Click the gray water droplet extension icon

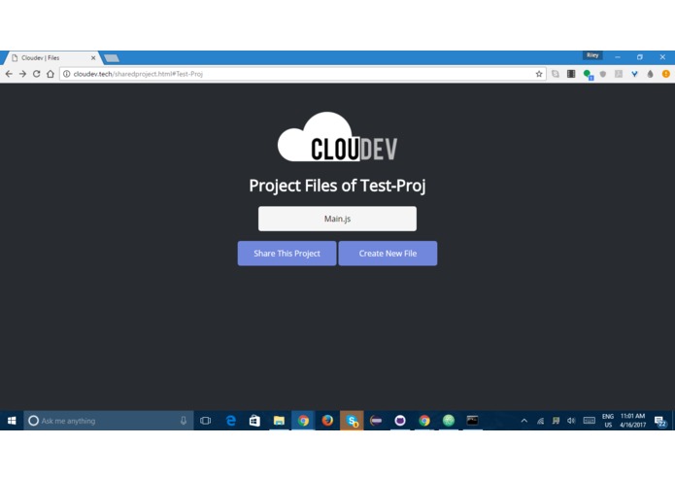point(650,74)
